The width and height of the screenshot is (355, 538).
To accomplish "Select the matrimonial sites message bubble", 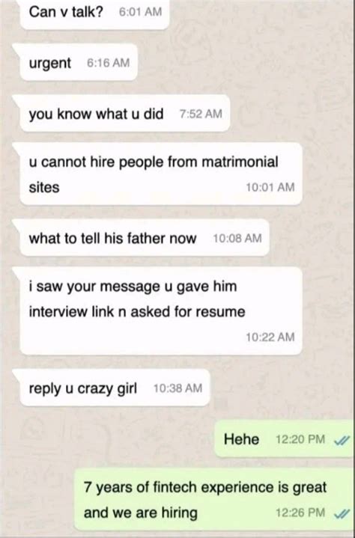I will [161, 174].
